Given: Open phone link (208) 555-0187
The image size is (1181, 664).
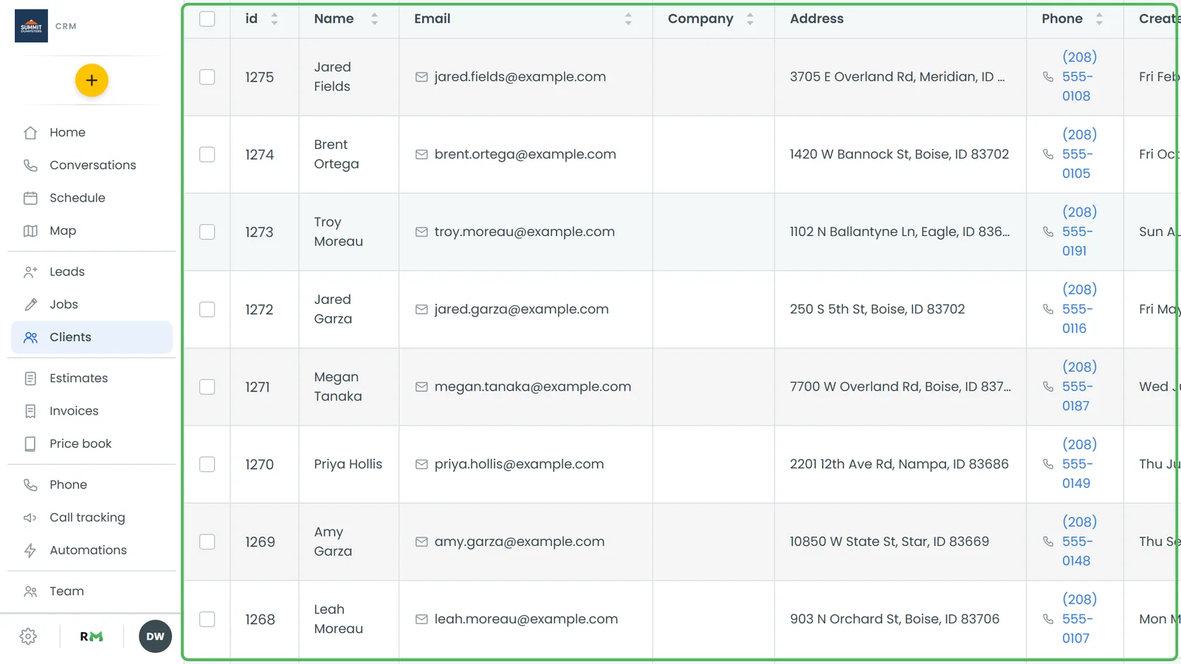Looking at the screenshot, I should (1079, 387).
